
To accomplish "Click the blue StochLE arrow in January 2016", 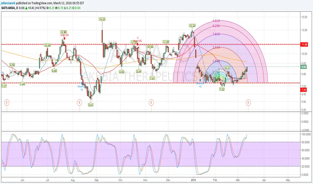I will point(200,80).
